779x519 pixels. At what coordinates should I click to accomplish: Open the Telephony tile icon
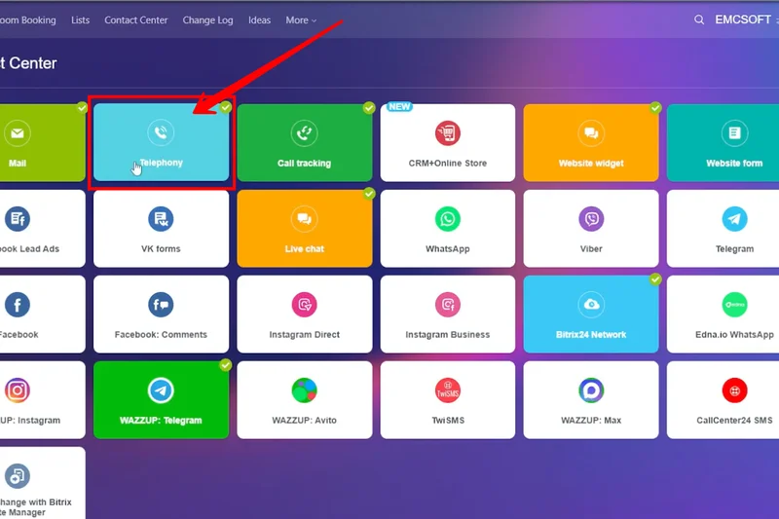tap(161, 132)
